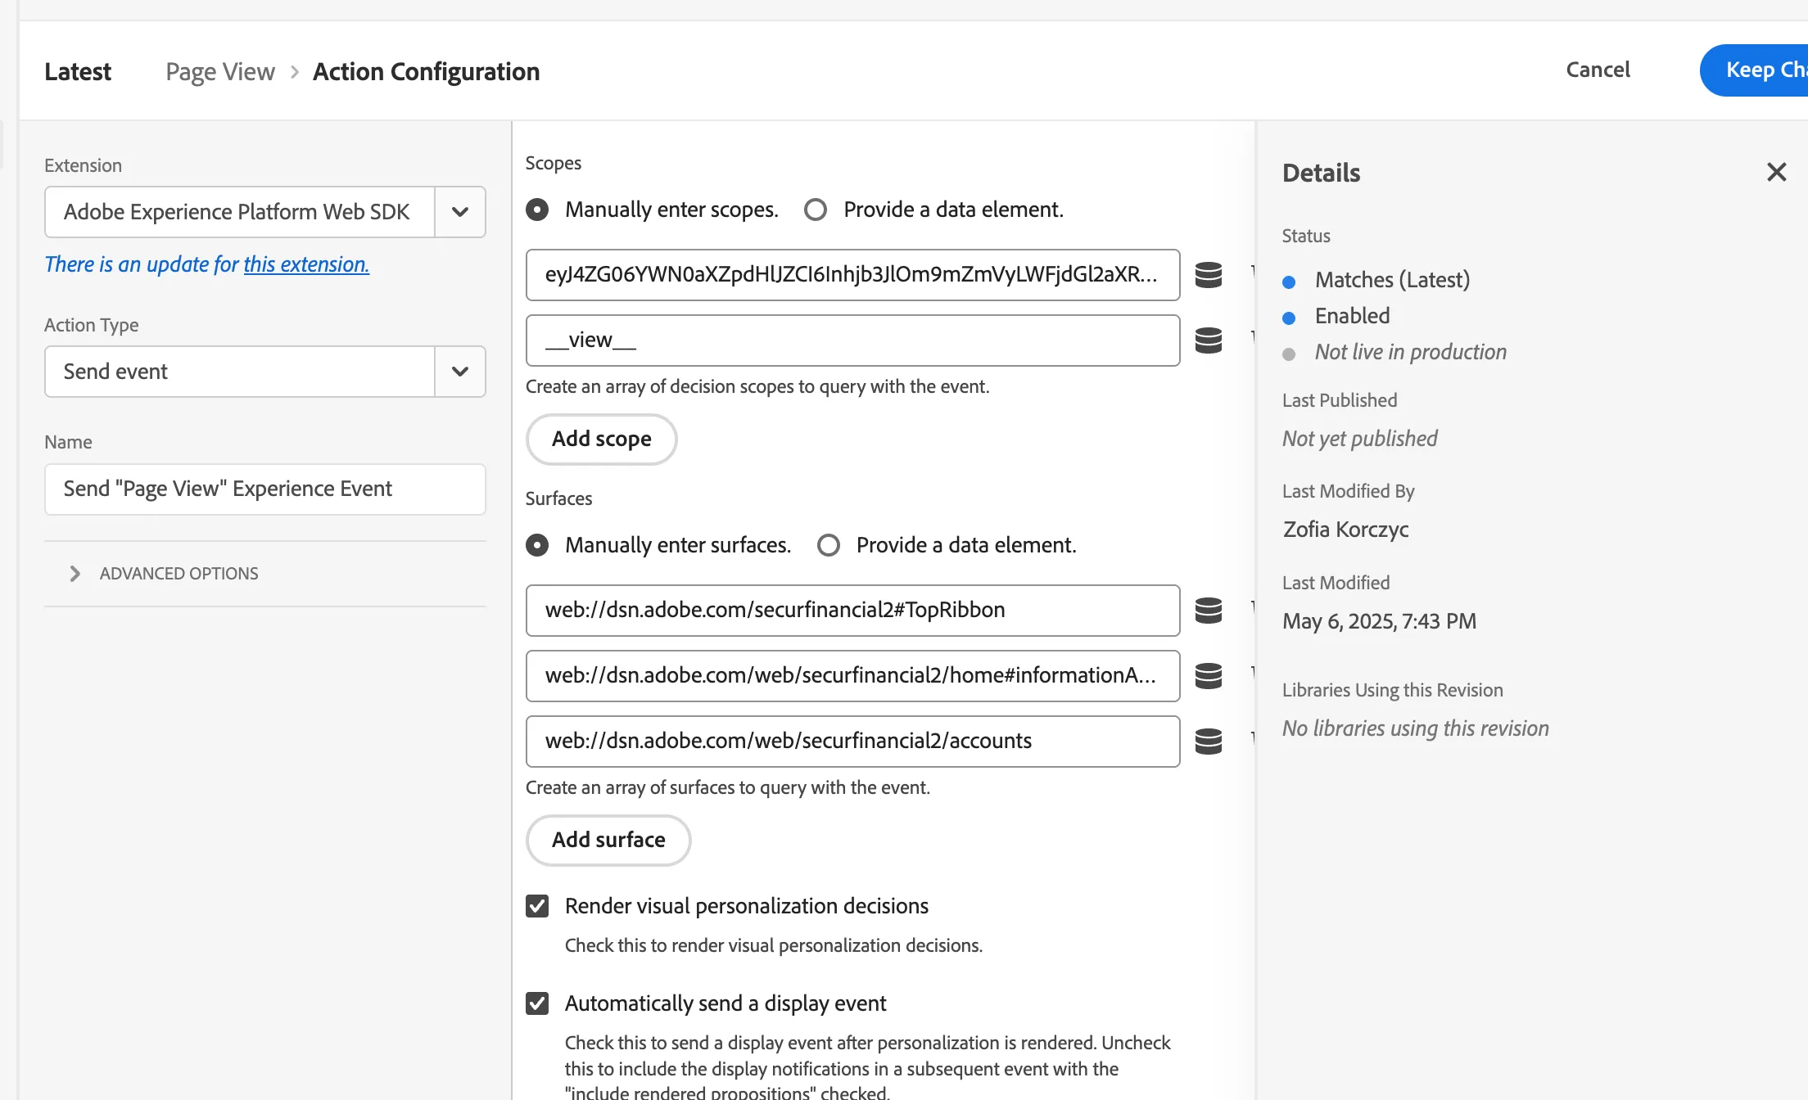Select Manually enter scopes radio

(x=537, y=210)
